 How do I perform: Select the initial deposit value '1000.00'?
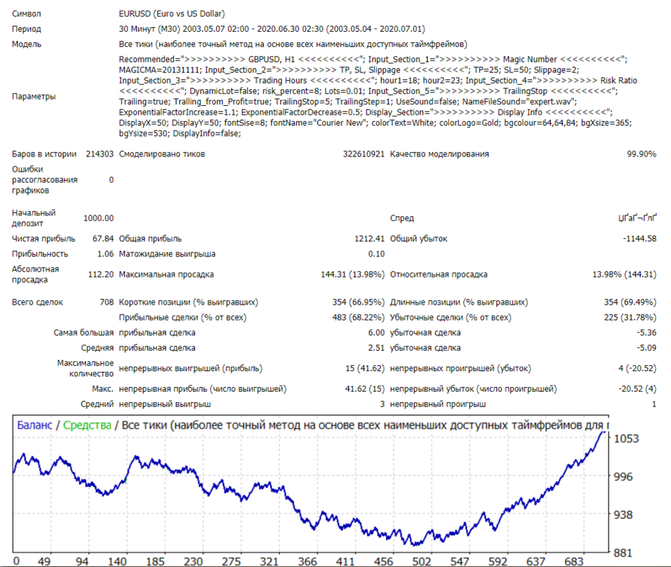coord(98,218)
